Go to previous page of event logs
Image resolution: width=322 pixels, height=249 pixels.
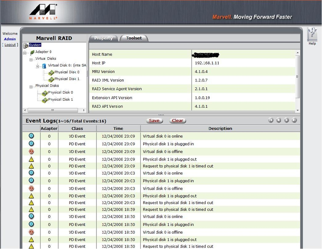279,120
